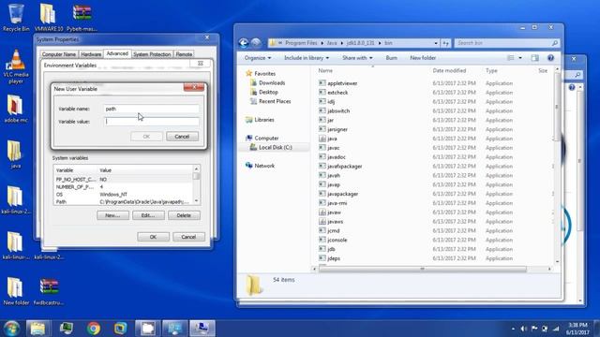
Task: Expand the view options dropdown arrow
Action: click(x=520, y=58)
